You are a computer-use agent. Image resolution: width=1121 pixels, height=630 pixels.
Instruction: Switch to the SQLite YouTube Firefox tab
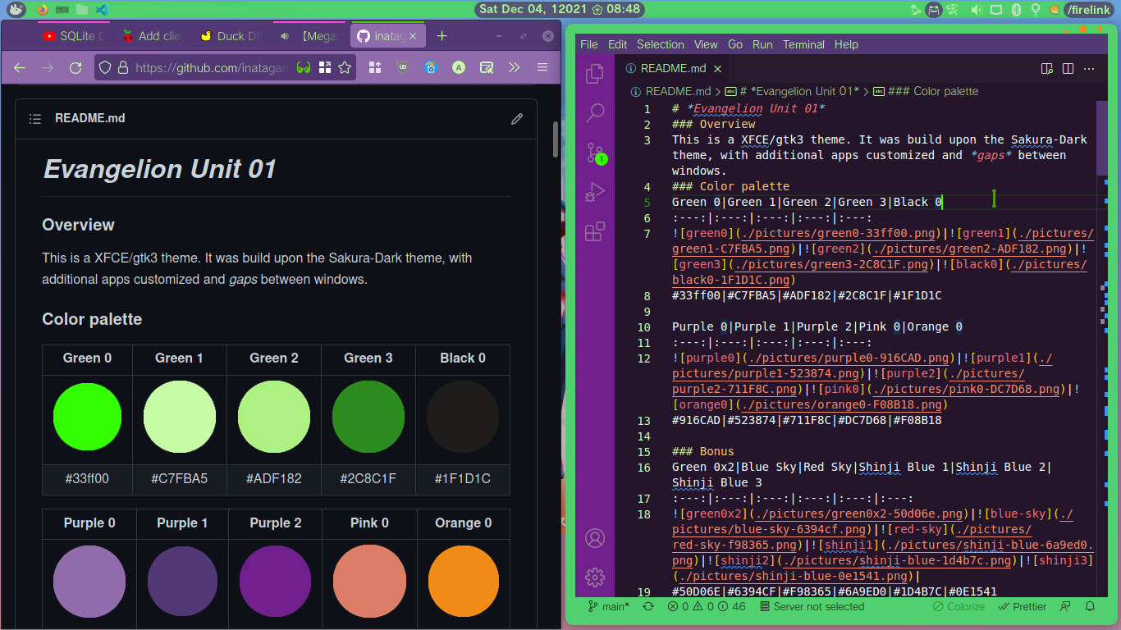72,36
